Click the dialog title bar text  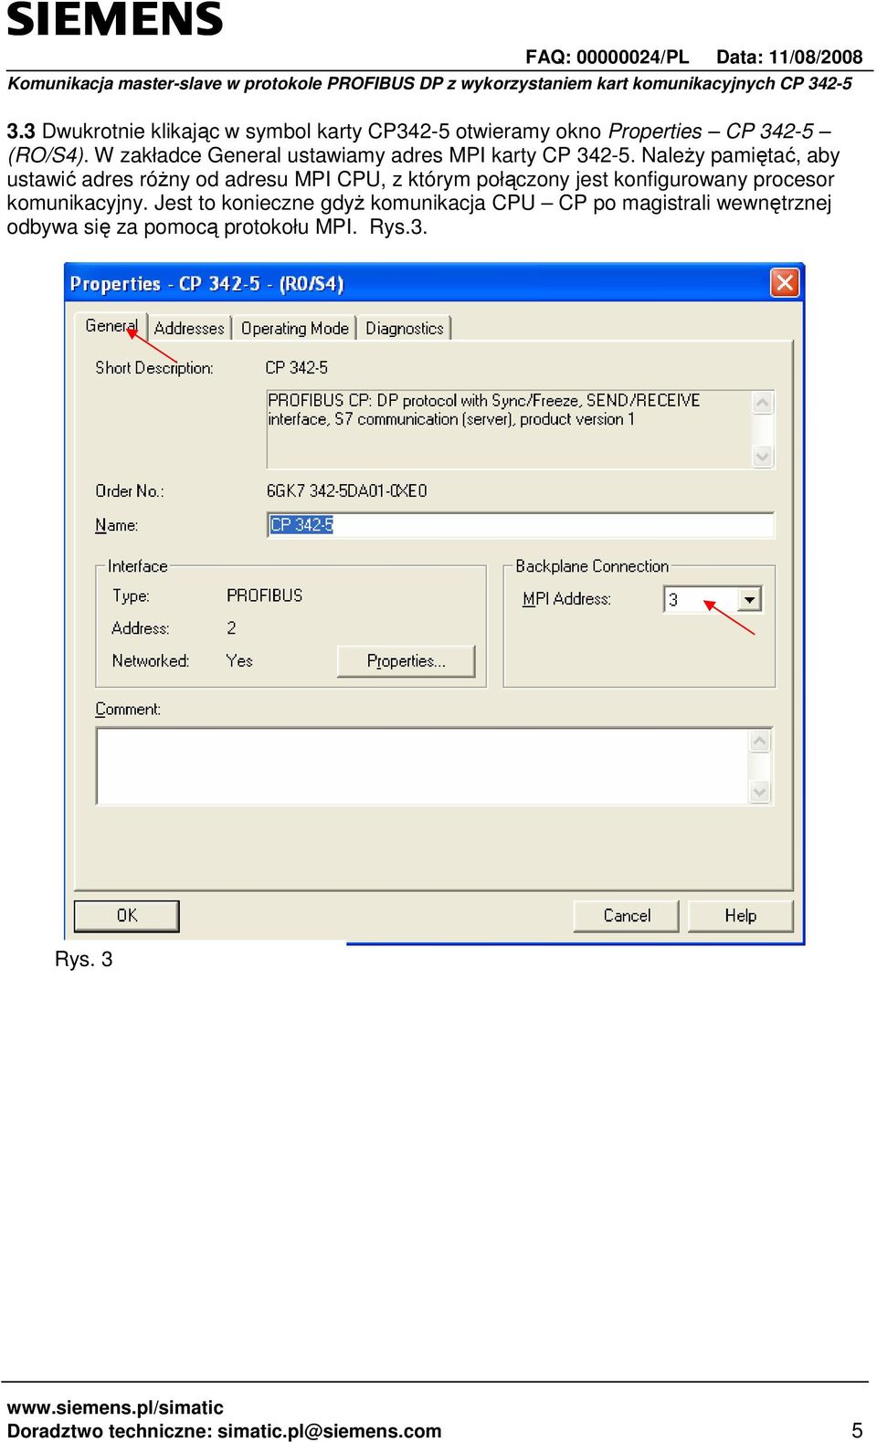tap(206, 283)
